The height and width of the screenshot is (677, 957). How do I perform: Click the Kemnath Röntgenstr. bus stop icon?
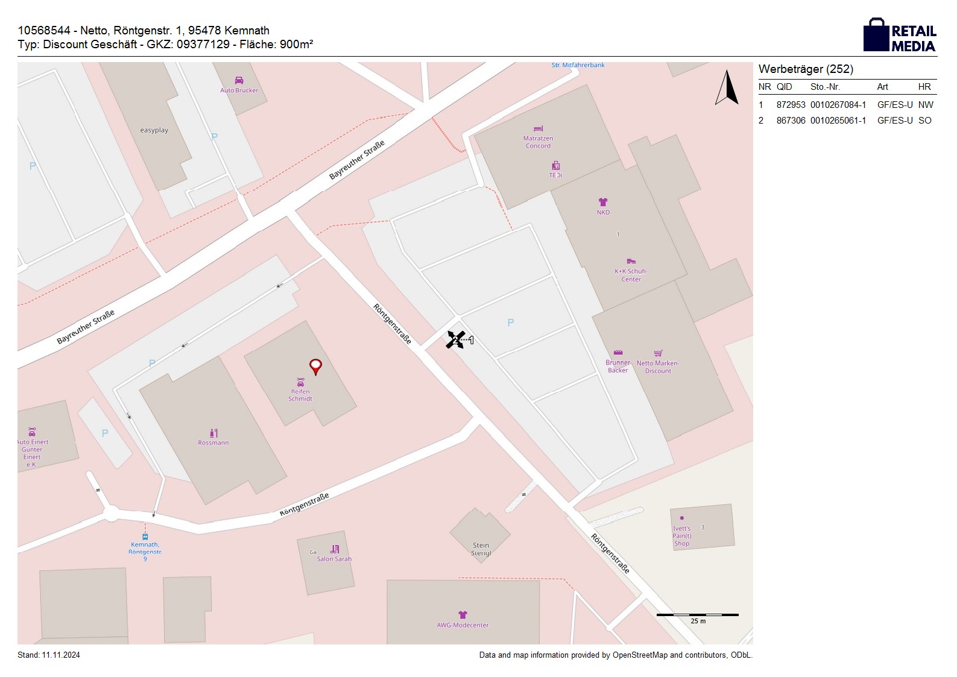tap(145, 537)
